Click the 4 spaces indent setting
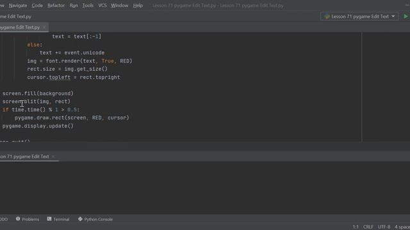The height and width of the screenshot is (230, 410). [402, 227]
